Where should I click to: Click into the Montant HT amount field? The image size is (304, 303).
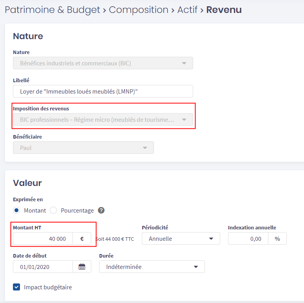(x=43, y=238)
